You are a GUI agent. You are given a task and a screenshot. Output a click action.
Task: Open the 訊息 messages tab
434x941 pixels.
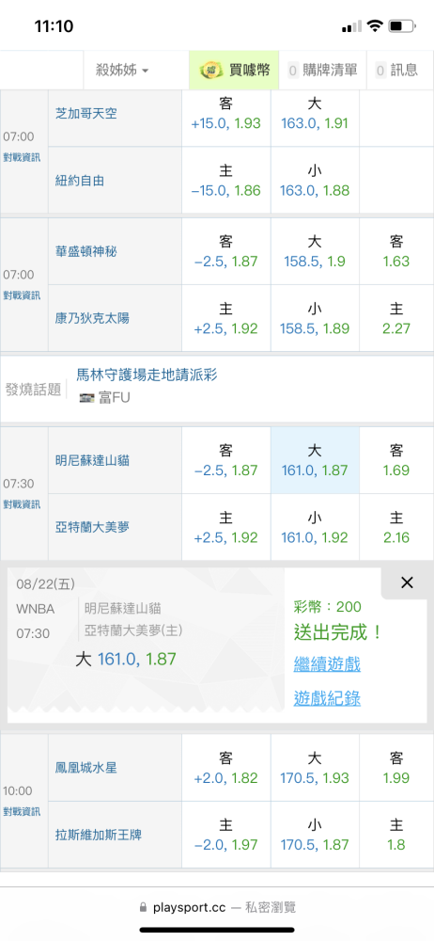pyautogui.click(x=396, y=71)
